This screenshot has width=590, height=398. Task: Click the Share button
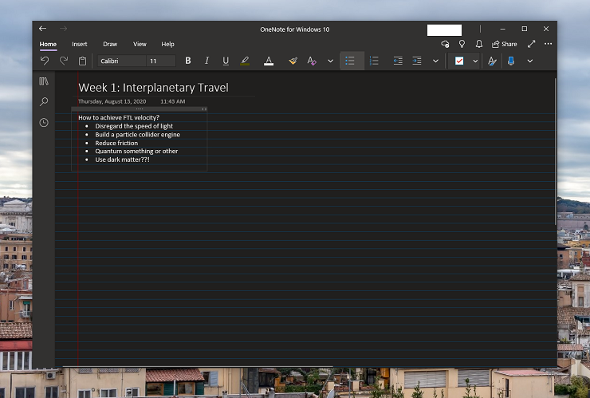505,44
